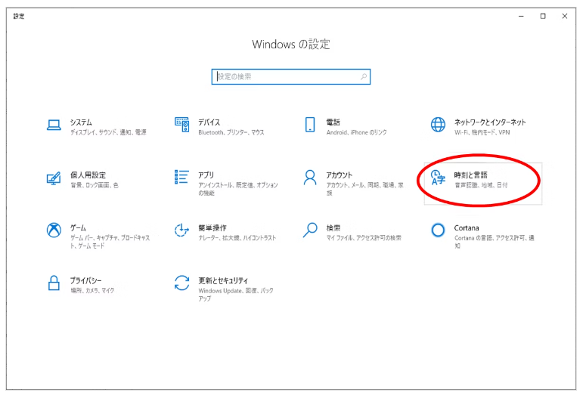
Task: Open the ゲーム Xbox icon
Action: click(x=54, y=230)
